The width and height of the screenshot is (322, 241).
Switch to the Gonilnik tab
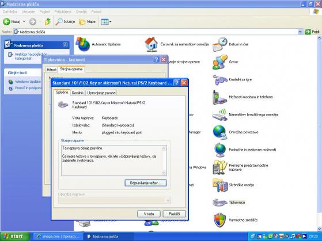tap(78, 93)
